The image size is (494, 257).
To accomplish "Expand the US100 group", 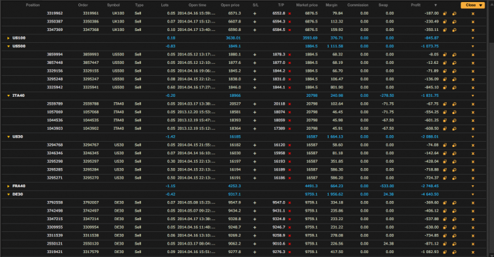I will (8, 38).
